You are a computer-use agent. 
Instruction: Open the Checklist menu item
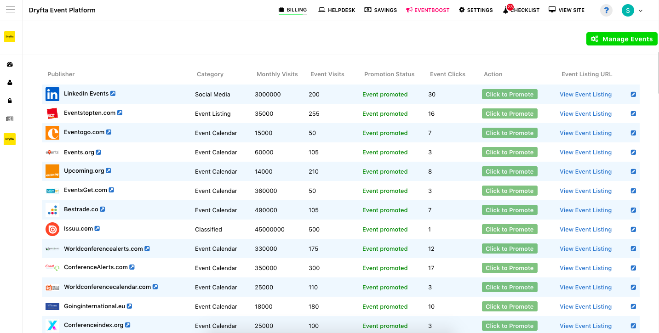click(521, 10)
